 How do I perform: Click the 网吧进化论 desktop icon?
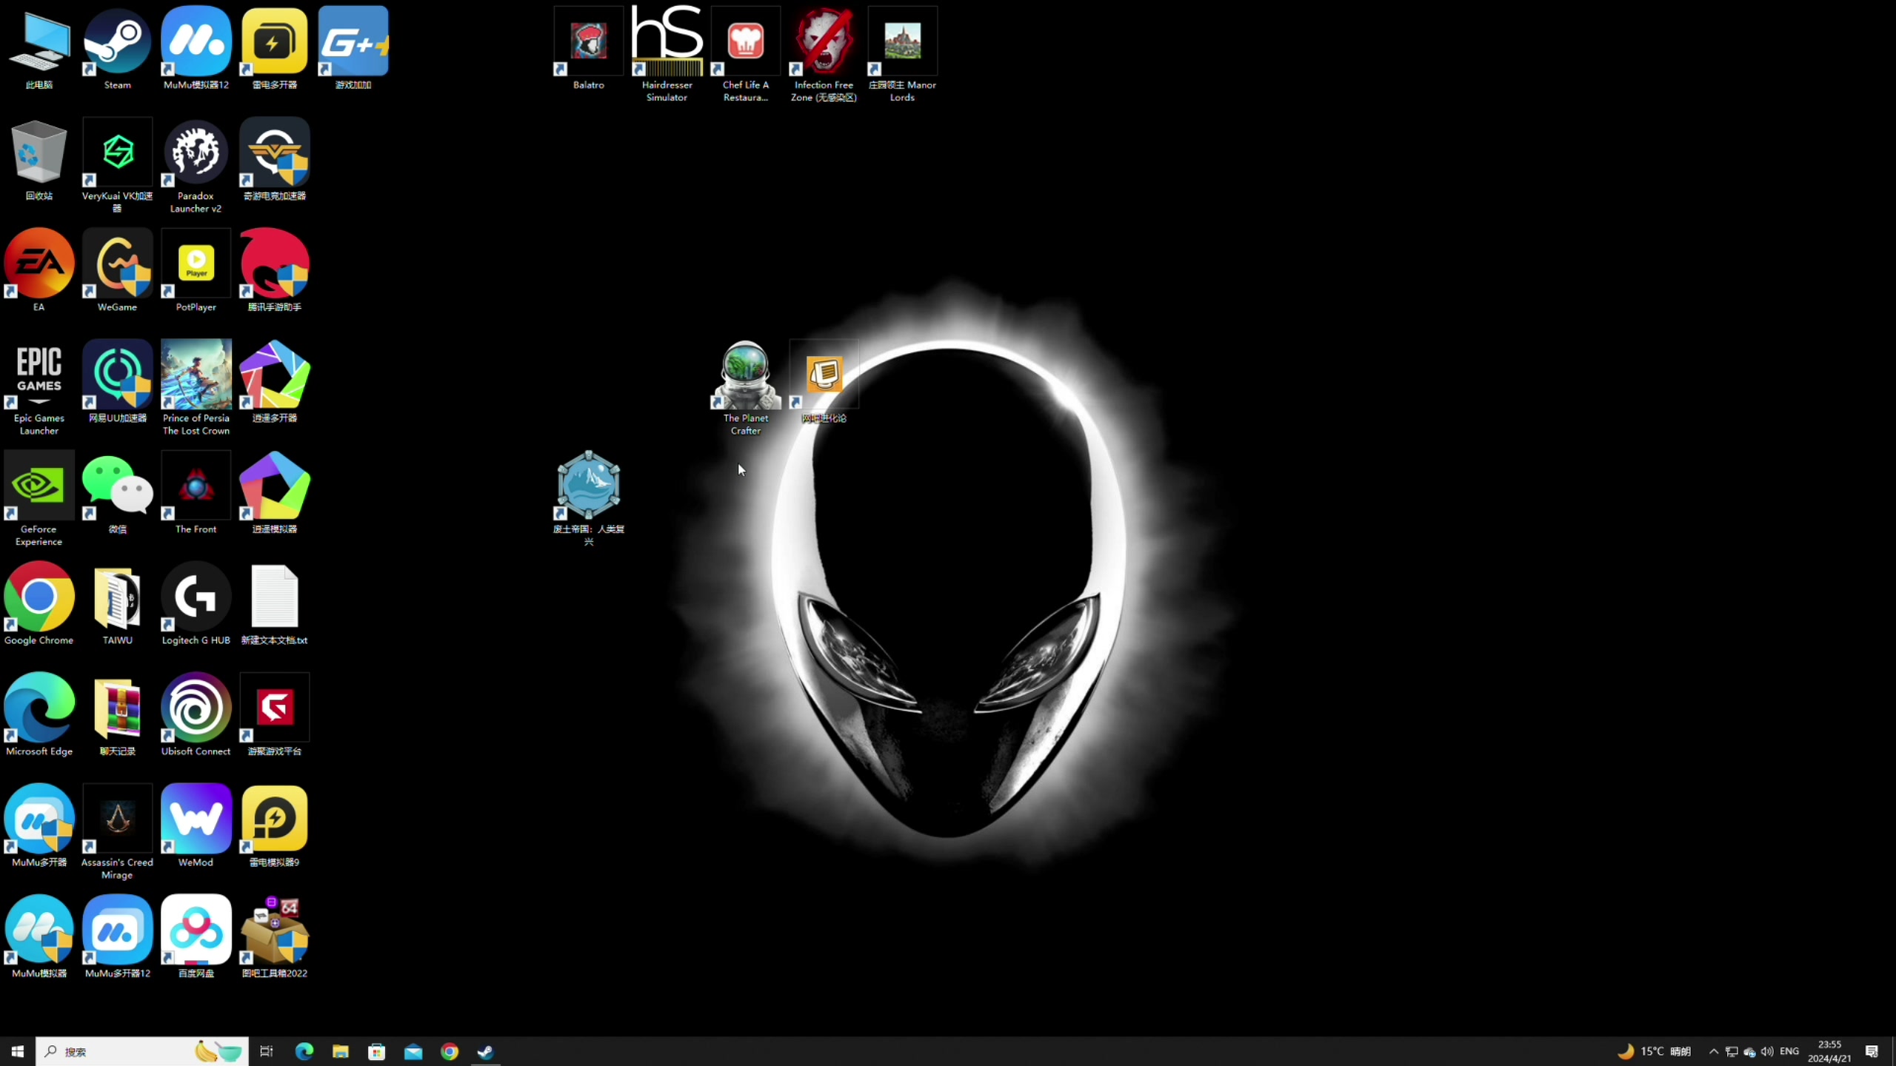click(x=824, y=381)
